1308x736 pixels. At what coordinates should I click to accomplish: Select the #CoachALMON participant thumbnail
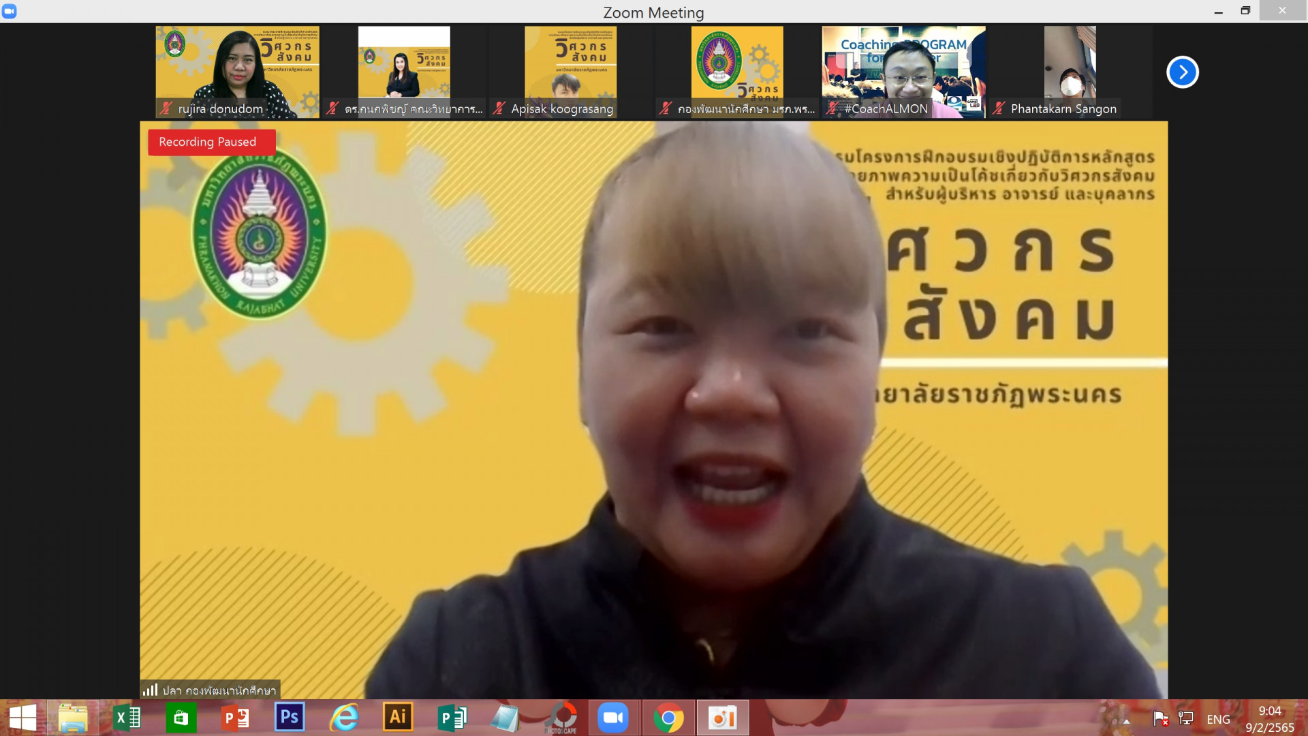pos(903,72)
